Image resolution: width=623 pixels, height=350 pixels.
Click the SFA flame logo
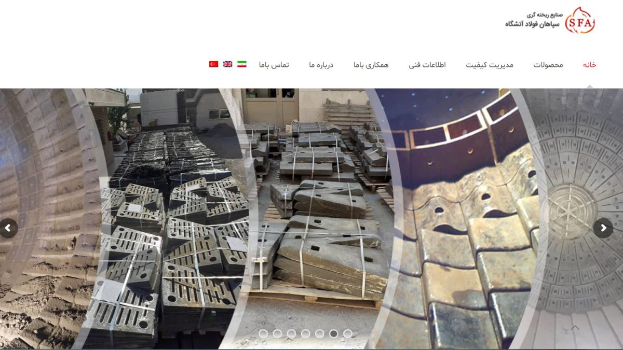click(x=580, y=20)
